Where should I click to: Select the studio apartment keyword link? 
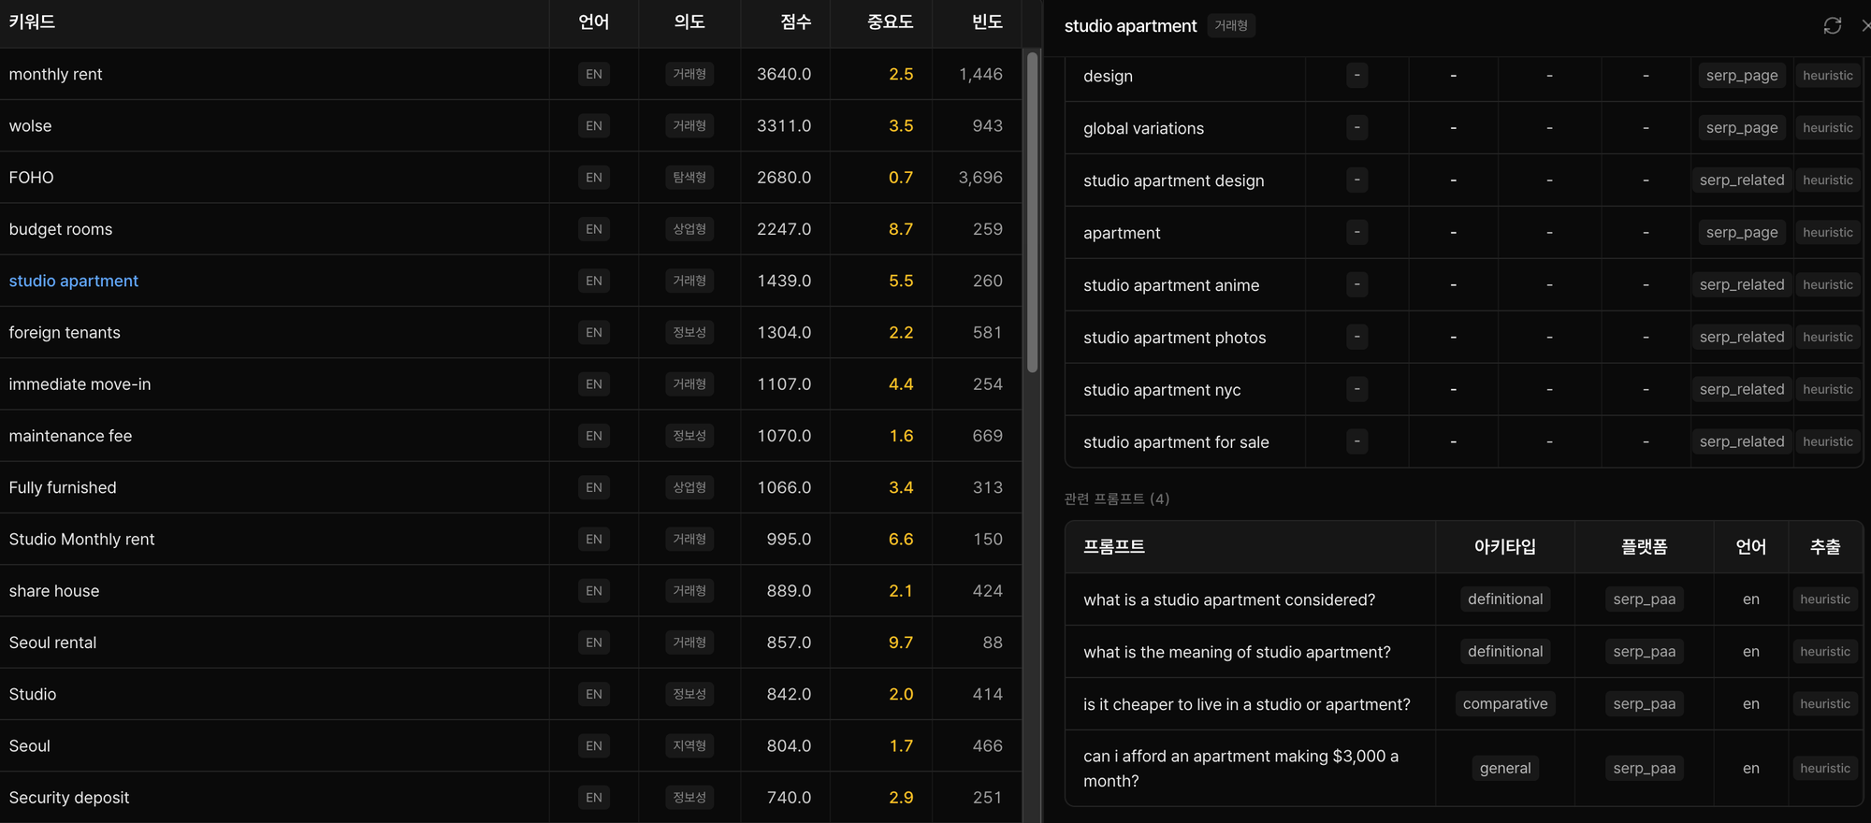(x=74, y=281)
